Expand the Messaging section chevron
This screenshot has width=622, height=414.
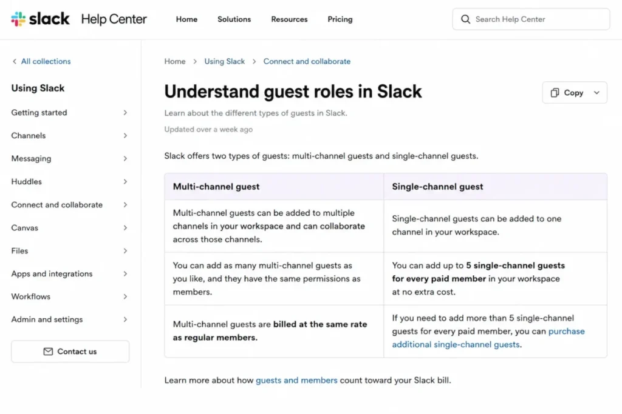pos(125,159)
